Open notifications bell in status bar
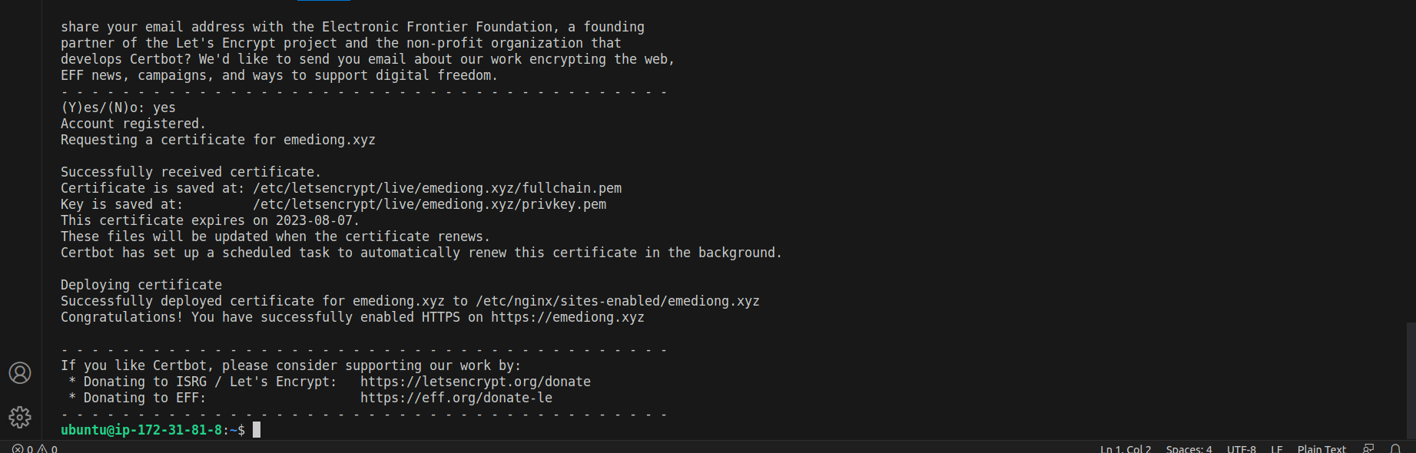 pos(1395,449)
